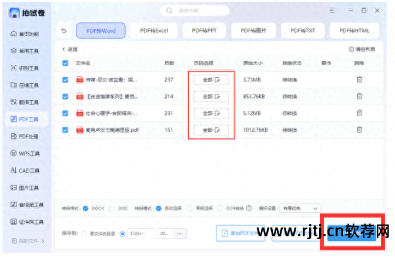Switch to the PDF转图片 tab
395x258 pixels.
pyautogui.click(x=253, y=30)
